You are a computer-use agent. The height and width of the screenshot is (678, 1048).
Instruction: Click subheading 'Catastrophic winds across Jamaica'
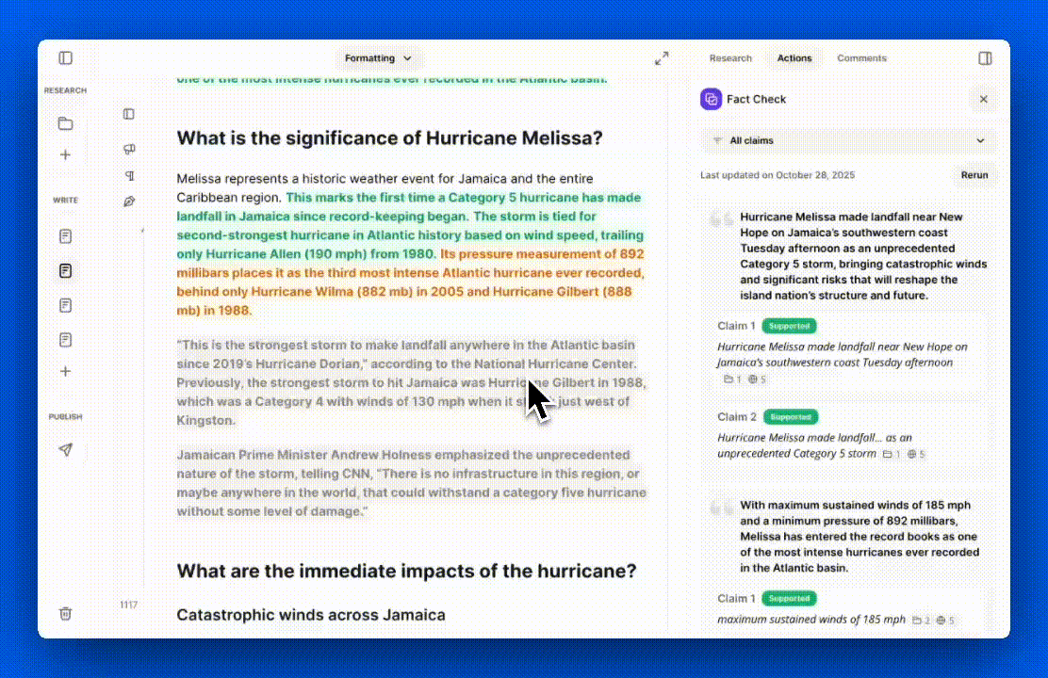[311, 615]
